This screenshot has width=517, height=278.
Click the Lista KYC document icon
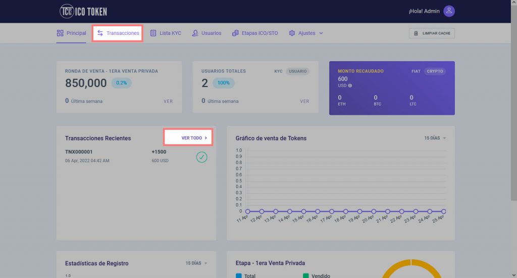[x=153, y=33]
